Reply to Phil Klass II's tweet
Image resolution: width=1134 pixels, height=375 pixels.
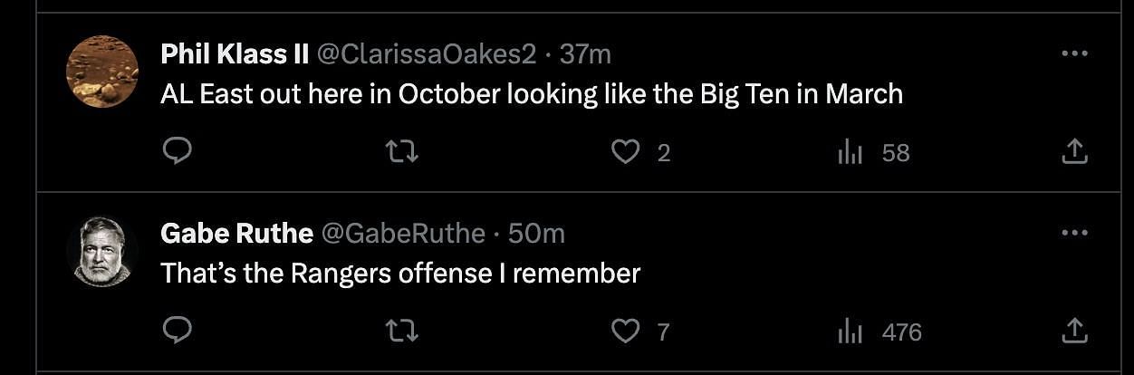click(177, 152)
